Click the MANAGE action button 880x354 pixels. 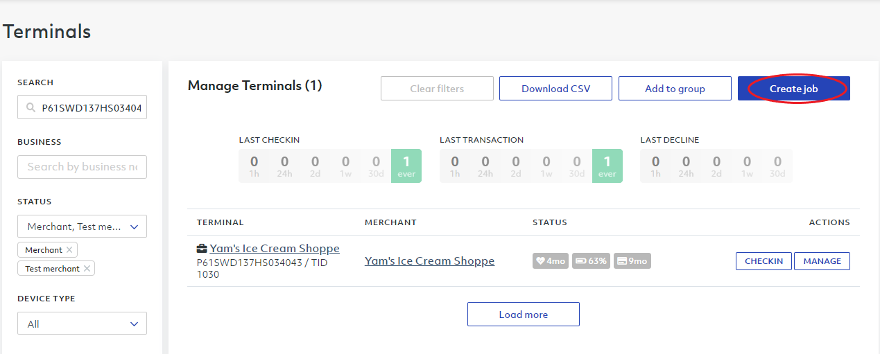click(822, 261)
